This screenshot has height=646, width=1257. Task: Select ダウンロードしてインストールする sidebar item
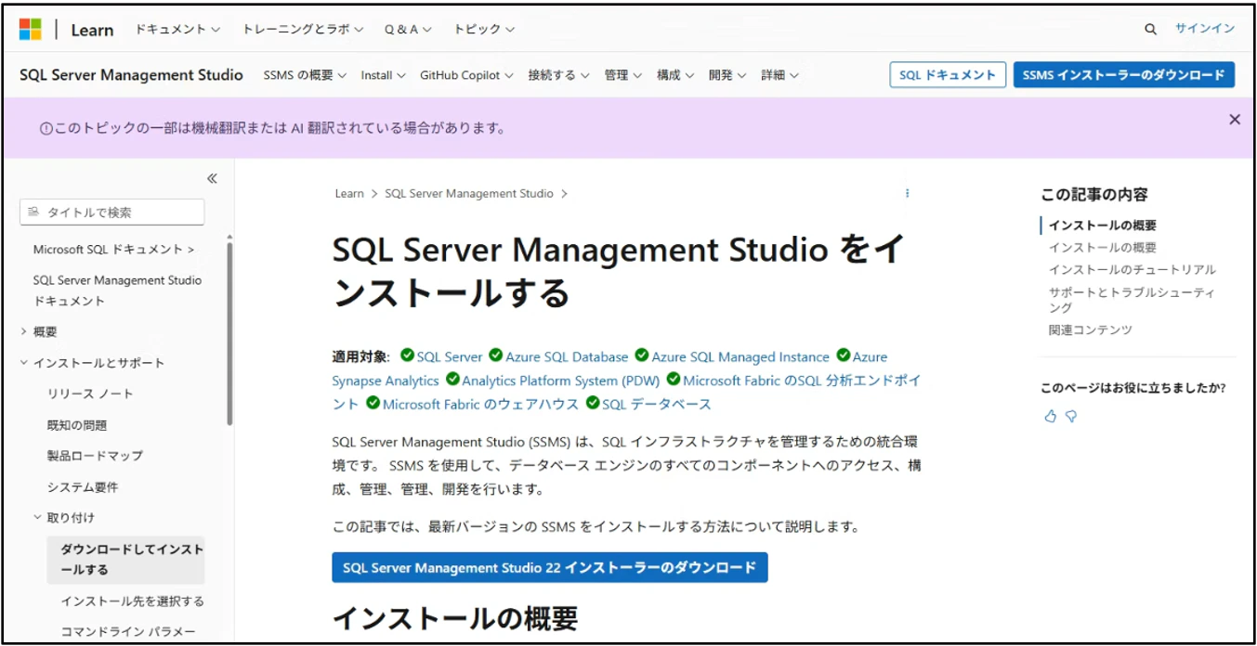pos(125,560)
